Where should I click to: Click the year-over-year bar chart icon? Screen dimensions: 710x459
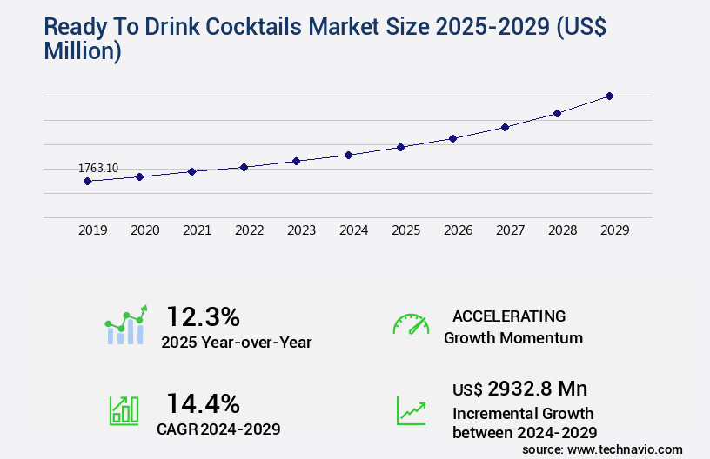126,325
